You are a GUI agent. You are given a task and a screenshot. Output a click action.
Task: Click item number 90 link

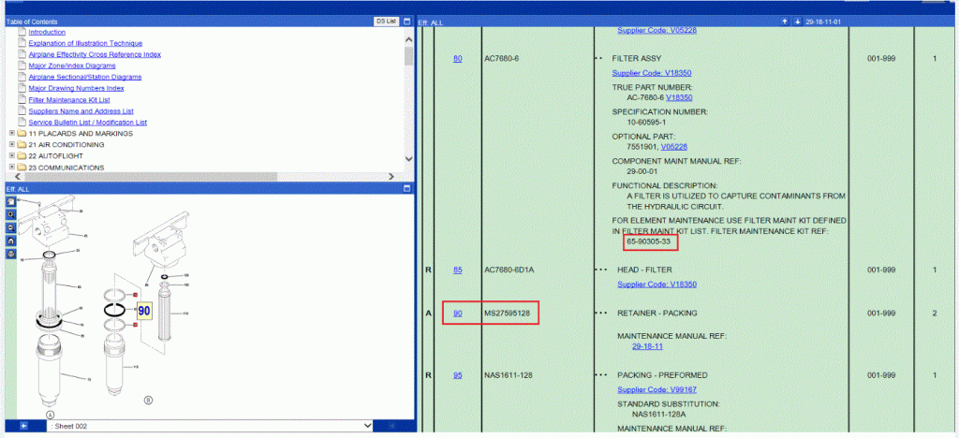[458, 313]
